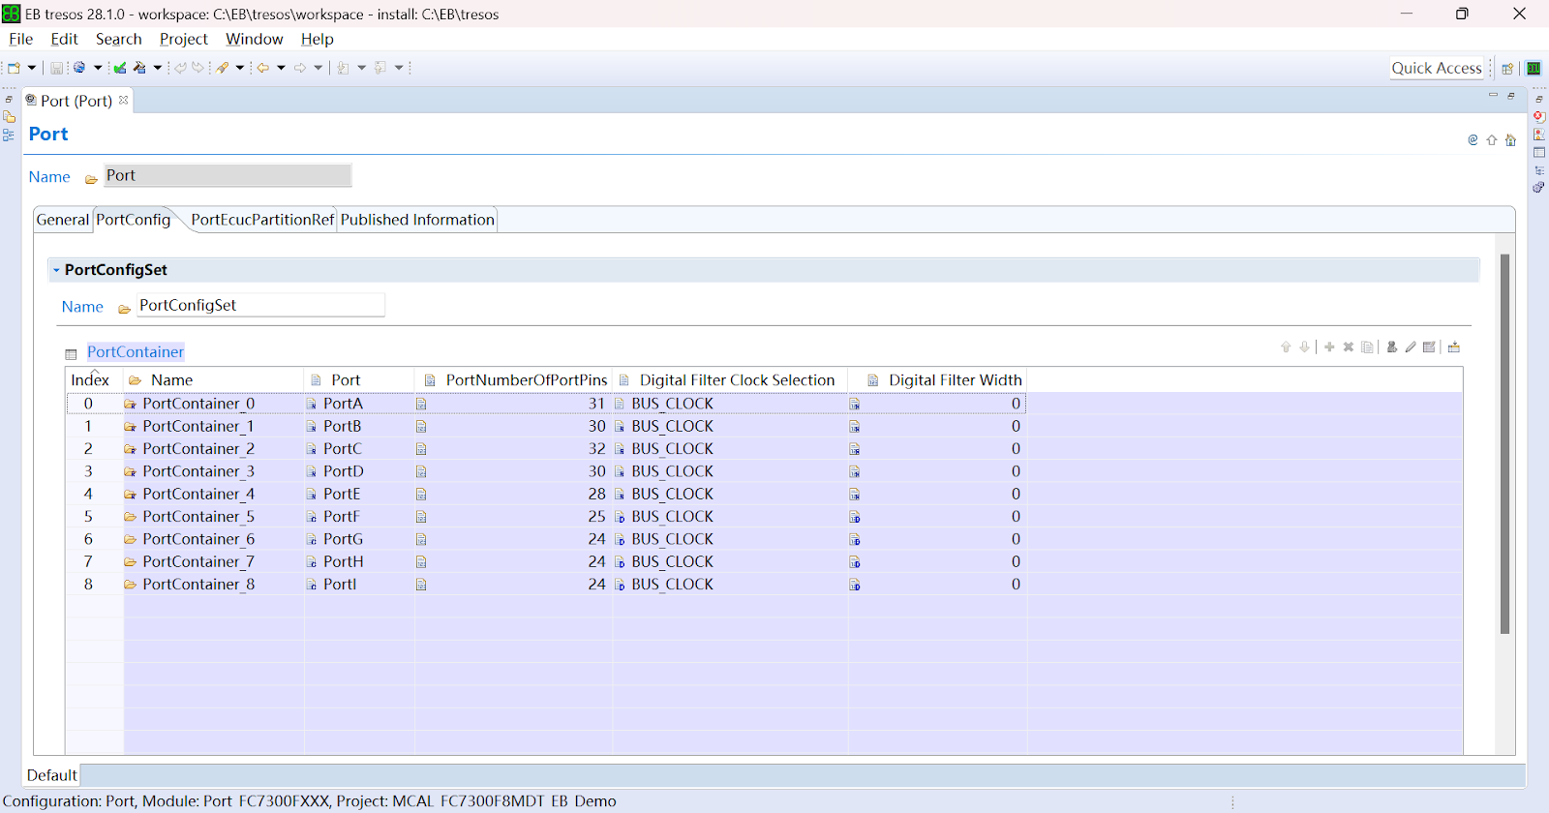Click the move element up arrow icon
1549x813 pixels.
1286,346
